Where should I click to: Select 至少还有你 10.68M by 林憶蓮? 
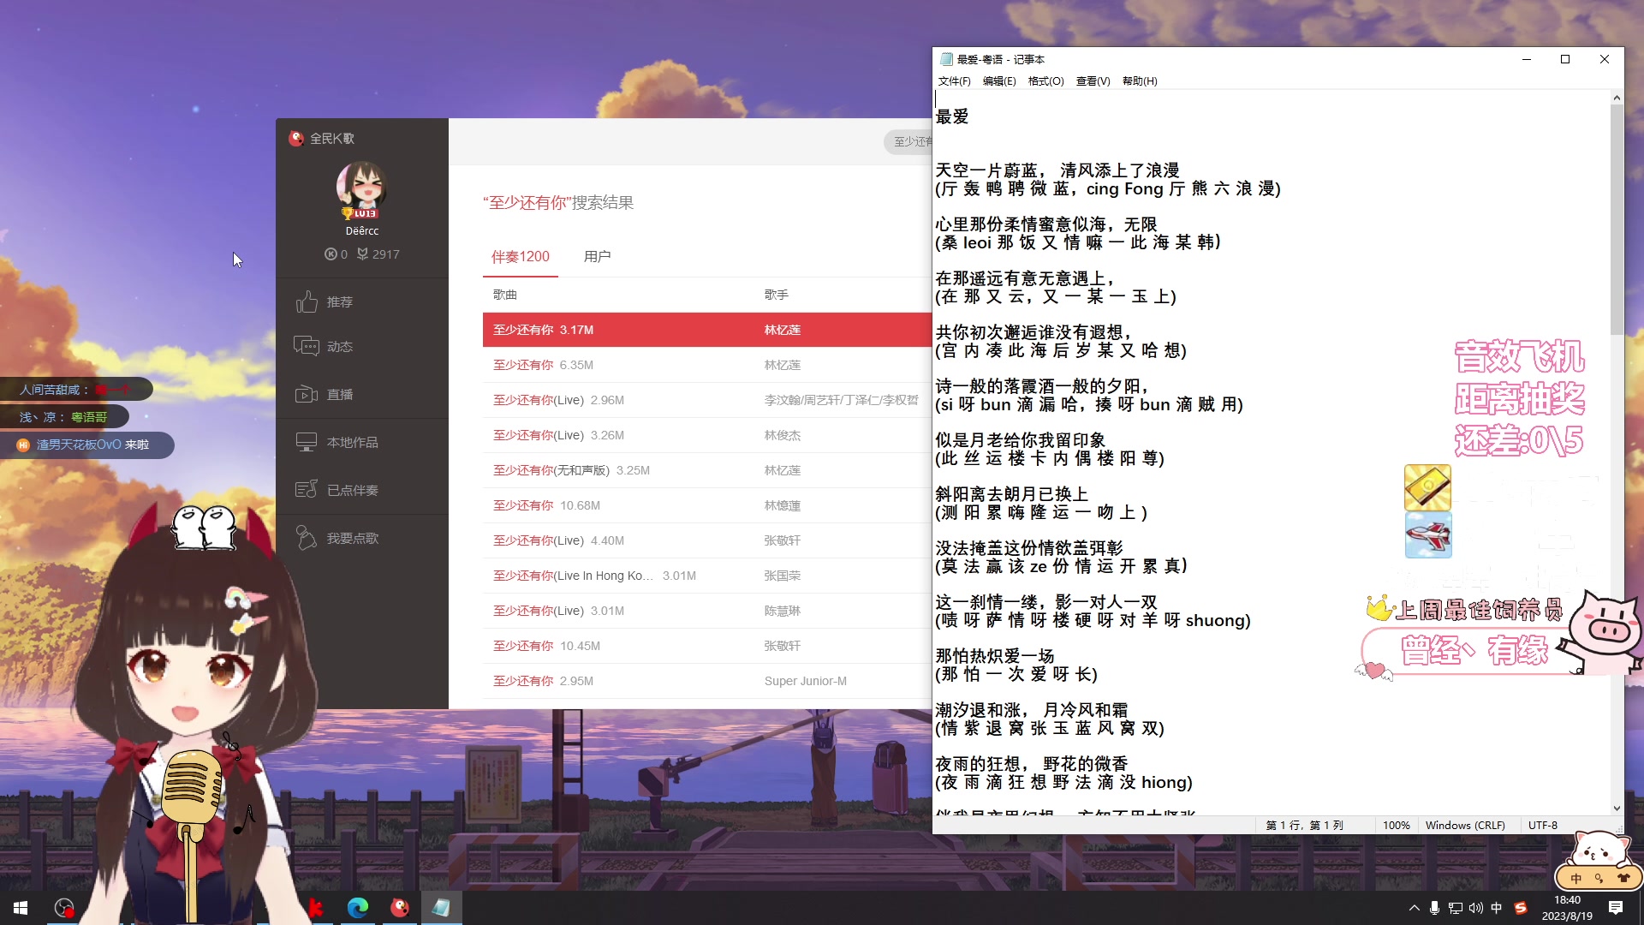coord(707,505)
